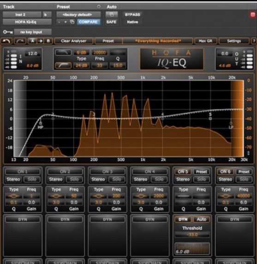Select the high-pass filter curve icon
Image resolution: width=257 pixels, height=264 pixels.
(63, 66)
